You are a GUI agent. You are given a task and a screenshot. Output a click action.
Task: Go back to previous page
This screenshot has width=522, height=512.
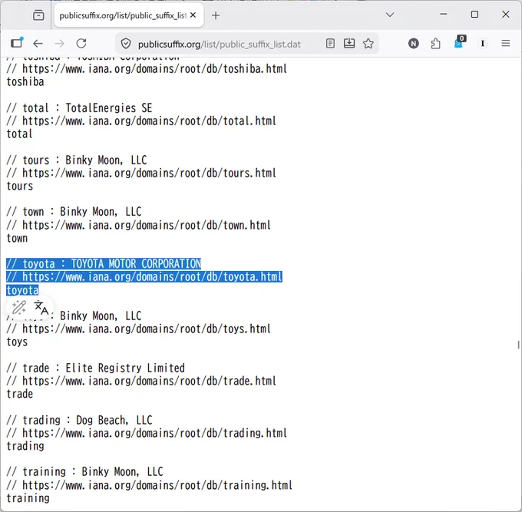click(38, 44)
